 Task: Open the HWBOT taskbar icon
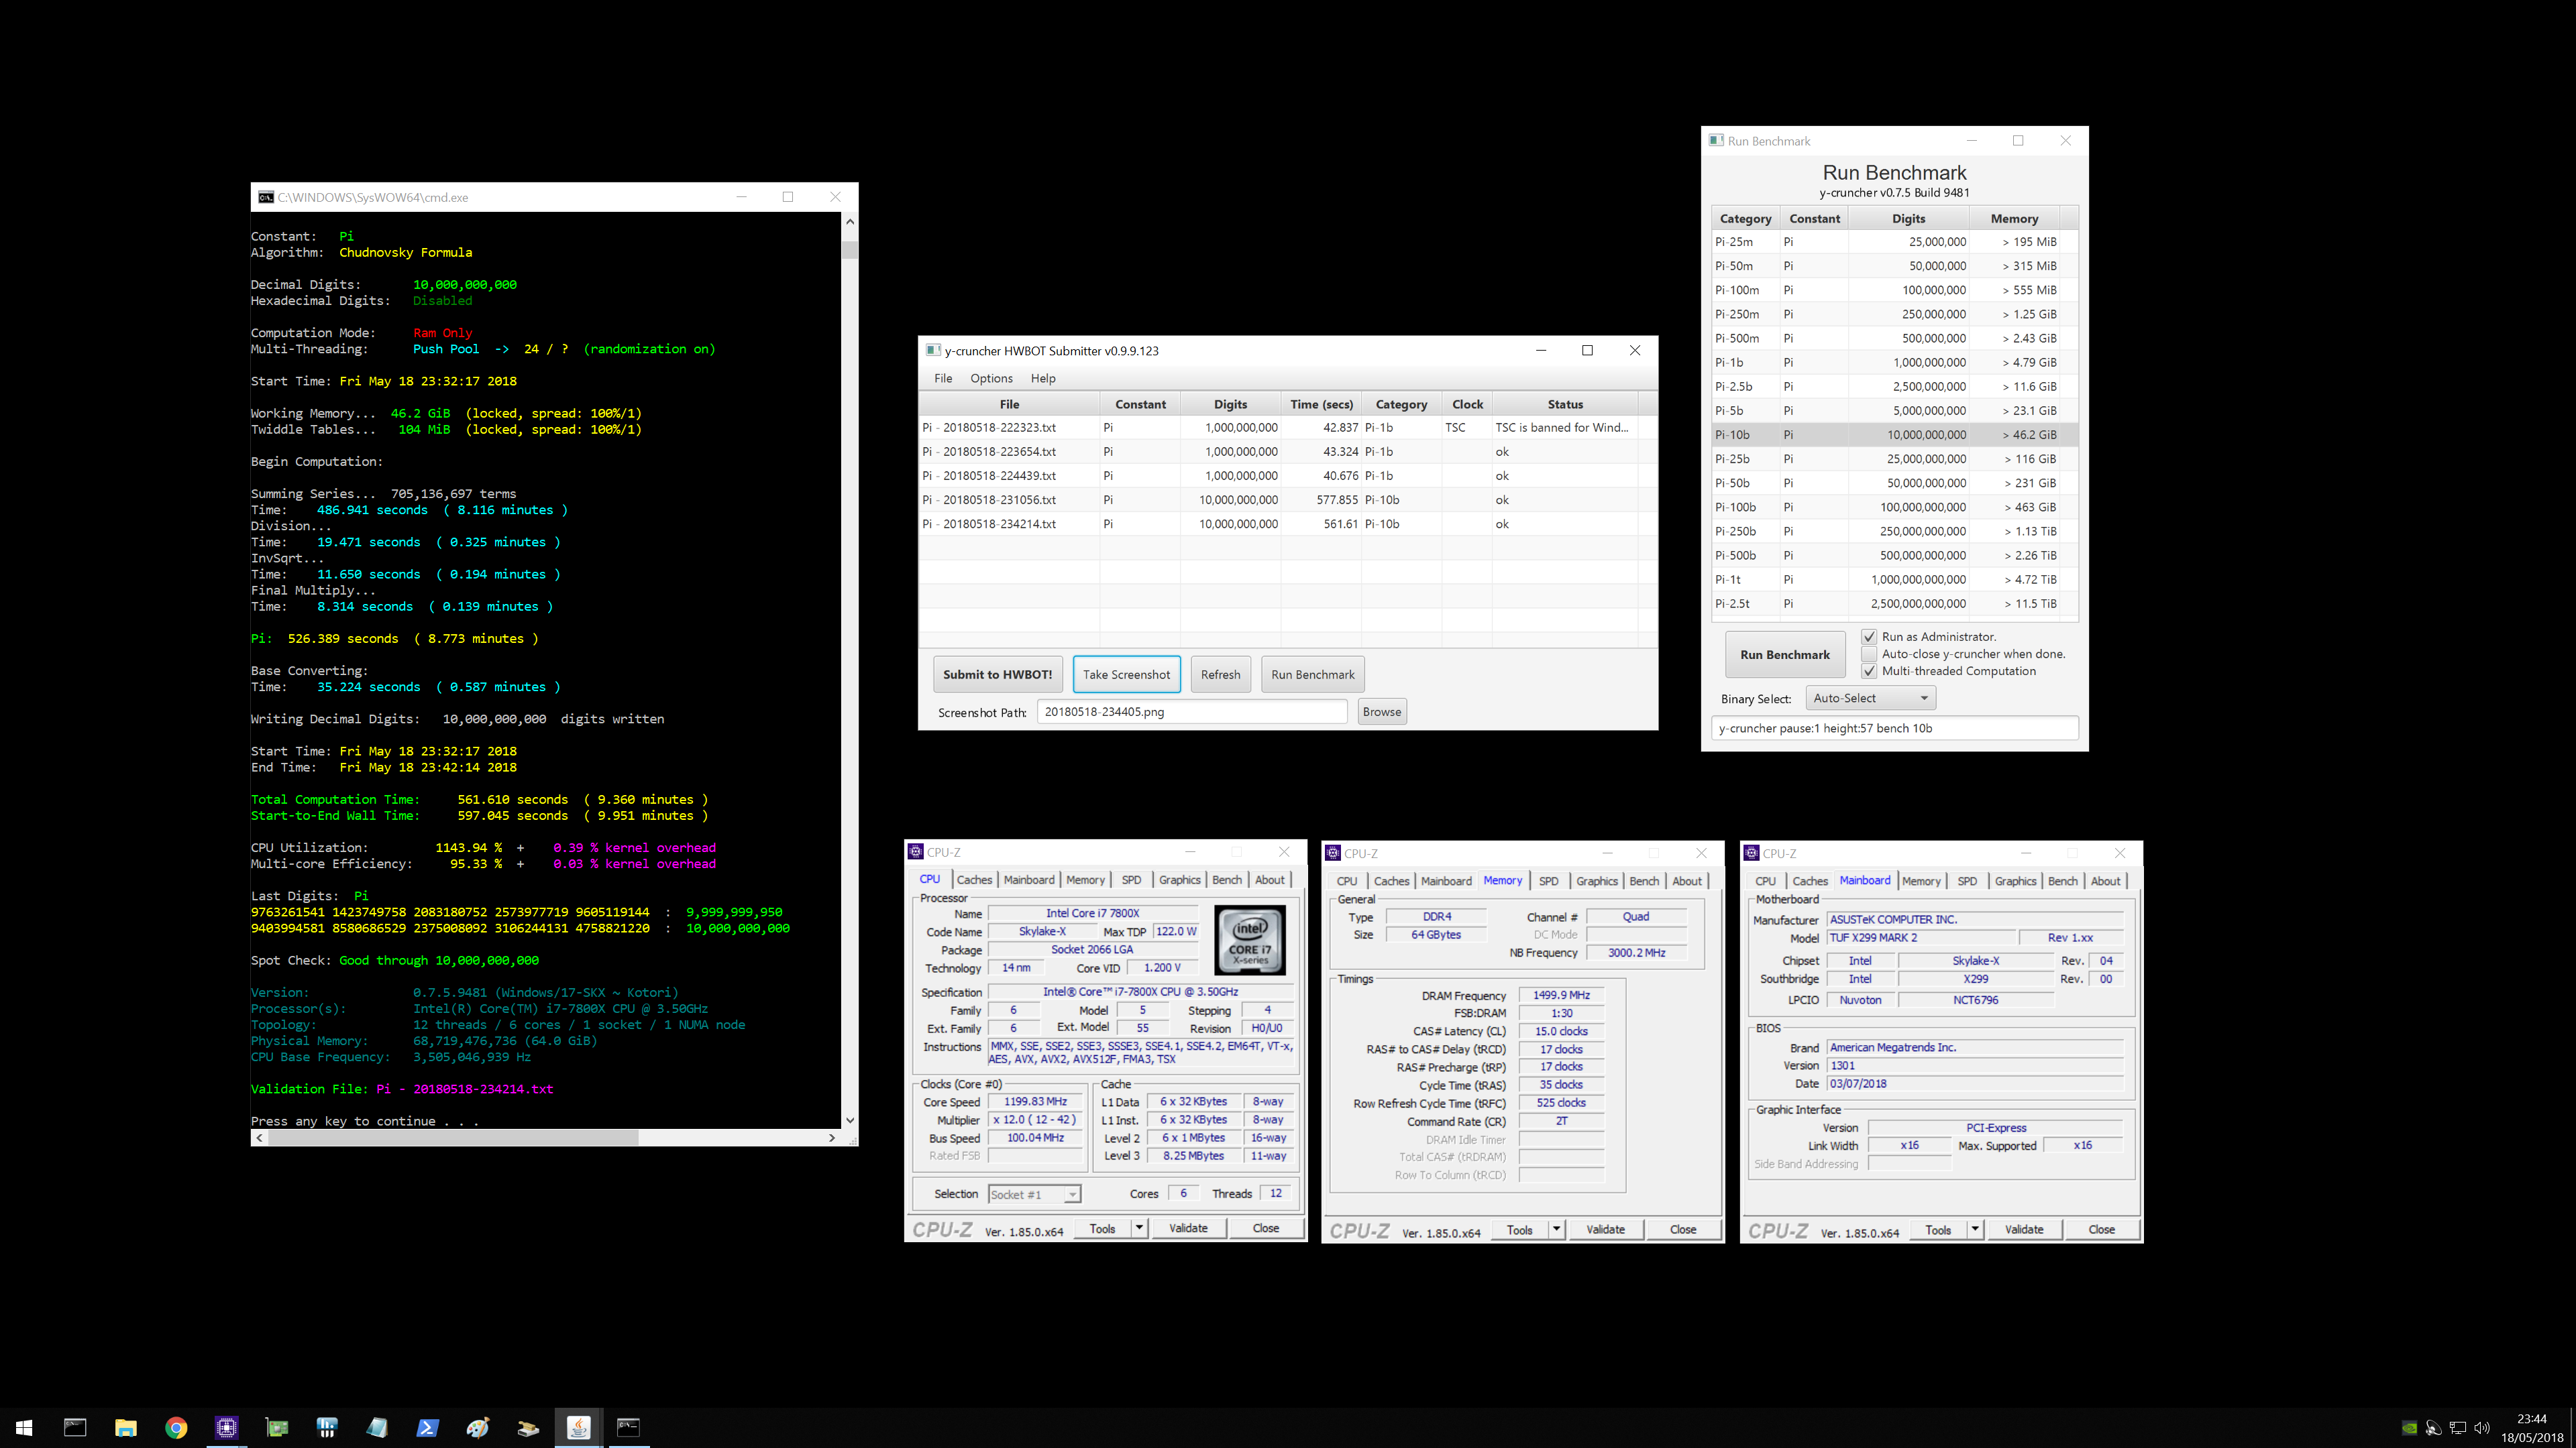(326, 1427)
